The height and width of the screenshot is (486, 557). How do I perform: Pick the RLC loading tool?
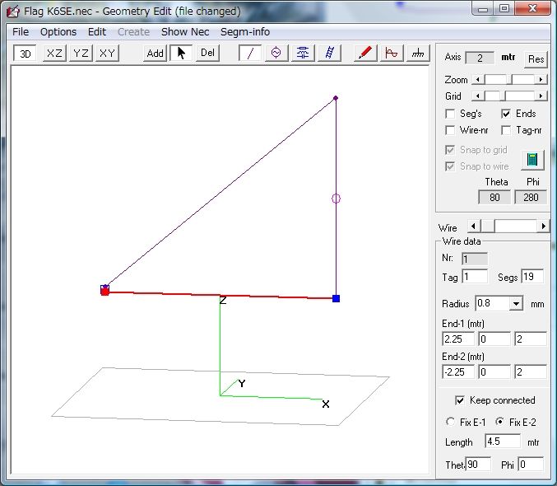tap(303, 53)
